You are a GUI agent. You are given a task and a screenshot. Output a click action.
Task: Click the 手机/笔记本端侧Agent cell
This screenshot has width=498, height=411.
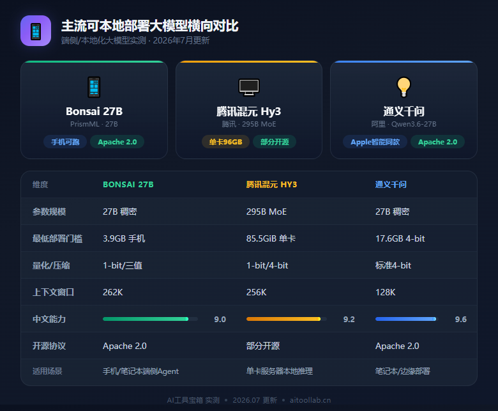pyautogui.click(x=140, y=371)
